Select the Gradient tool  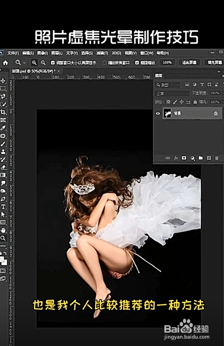pyautogui.click(x=3, y=175)
